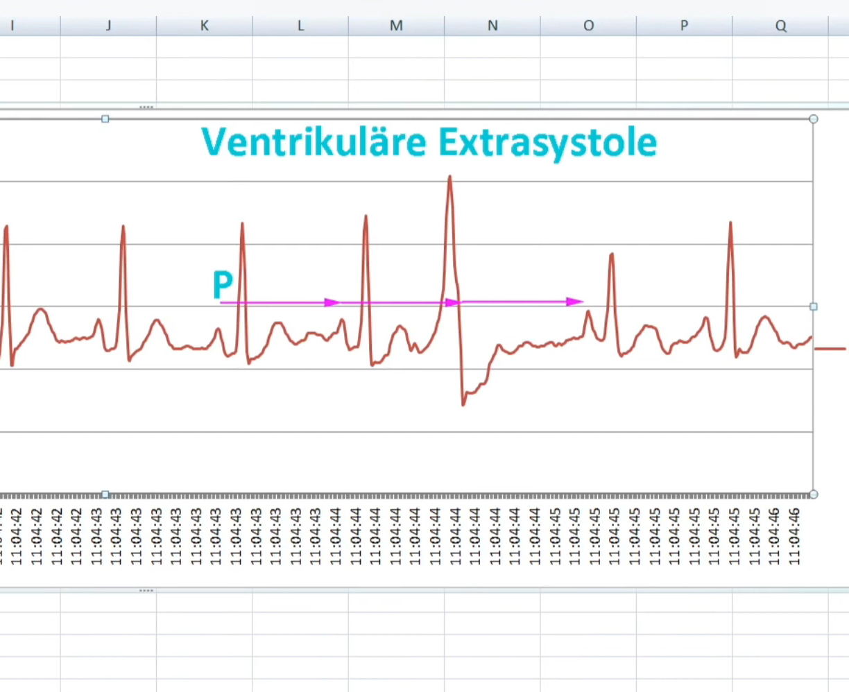The width and height of the screenshot is (849, 692).
Task: Click the chart's bottom edge sizing handle
Action: click(x=105, y=494)
